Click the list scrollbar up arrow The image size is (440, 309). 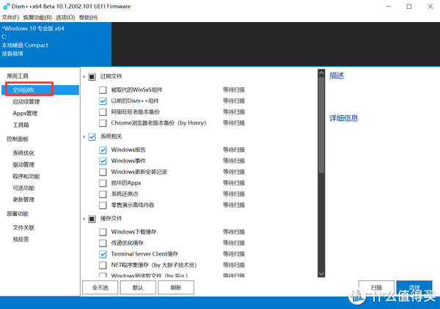[321, 73]
